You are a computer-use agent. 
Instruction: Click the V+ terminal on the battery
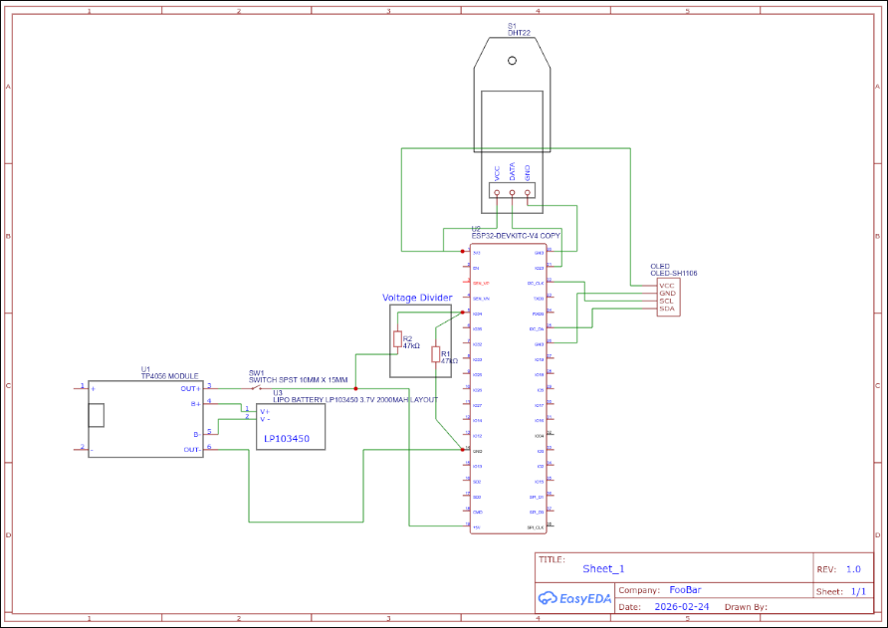265,411
